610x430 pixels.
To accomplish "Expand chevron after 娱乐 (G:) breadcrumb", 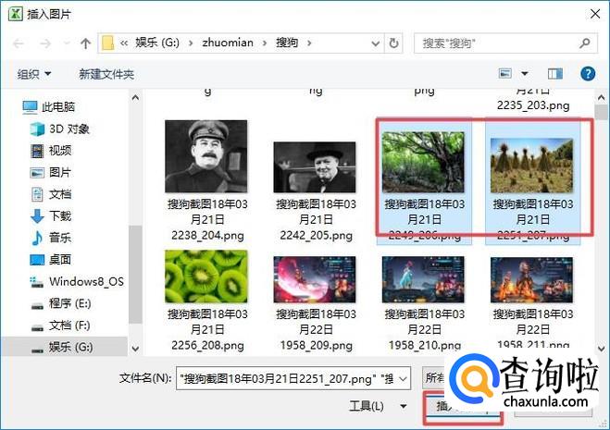I will (x=191, y=43).
